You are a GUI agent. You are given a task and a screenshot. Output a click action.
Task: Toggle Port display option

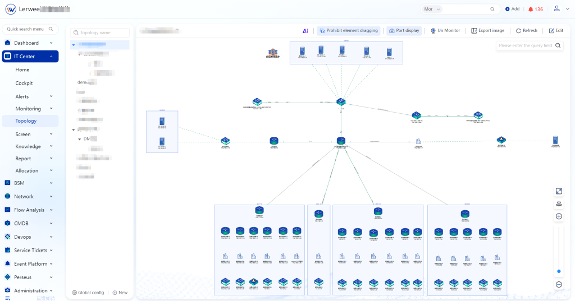(x=404, y=31)
